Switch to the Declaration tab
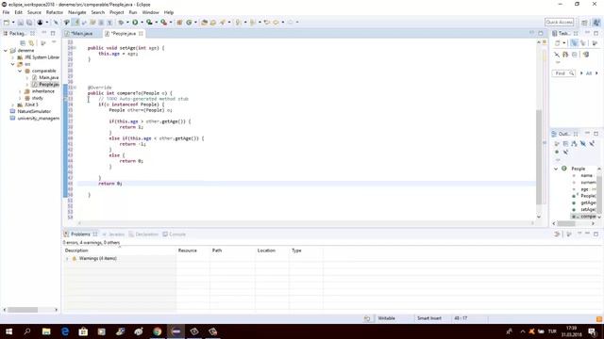604x339 pixels. 143,234
